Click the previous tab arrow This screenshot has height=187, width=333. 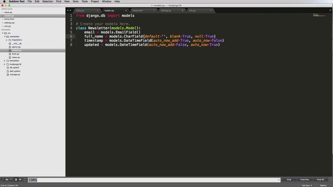[x=68, y=10]
